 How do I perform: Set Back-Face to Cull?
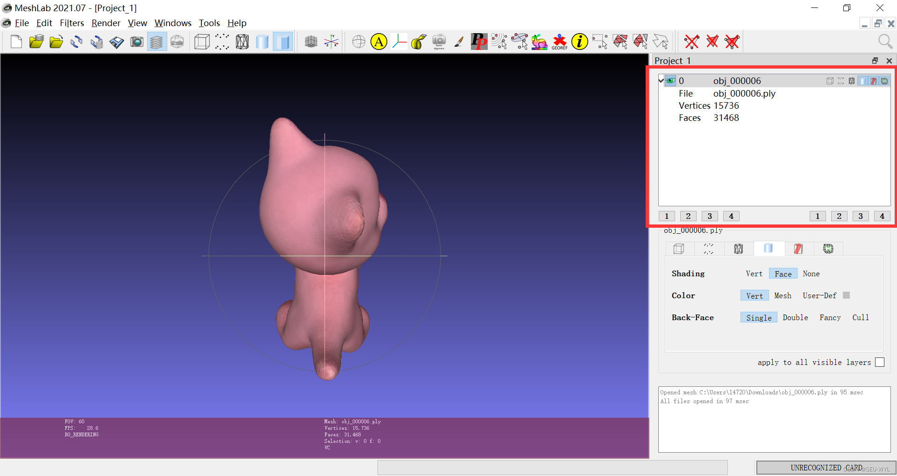click(x=861, y=318)
